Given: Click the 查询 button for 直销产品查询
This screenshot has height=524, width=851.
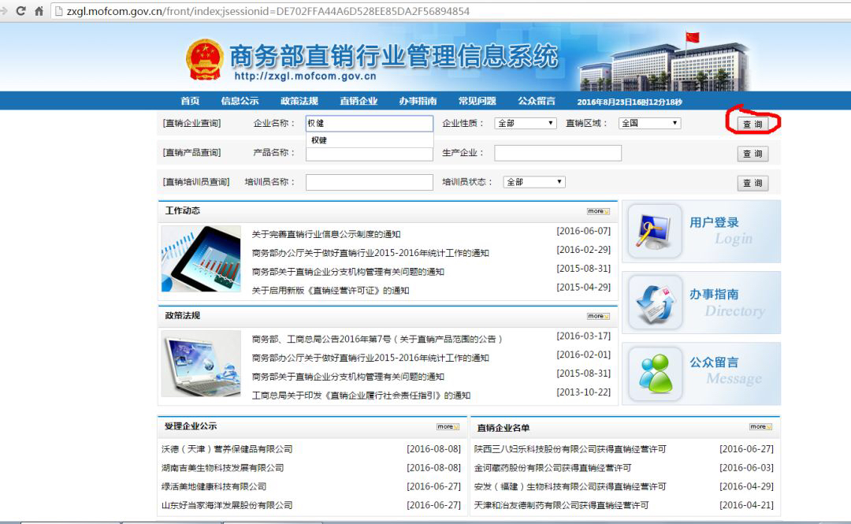Looking at the screenshot, I should (752, 153).
